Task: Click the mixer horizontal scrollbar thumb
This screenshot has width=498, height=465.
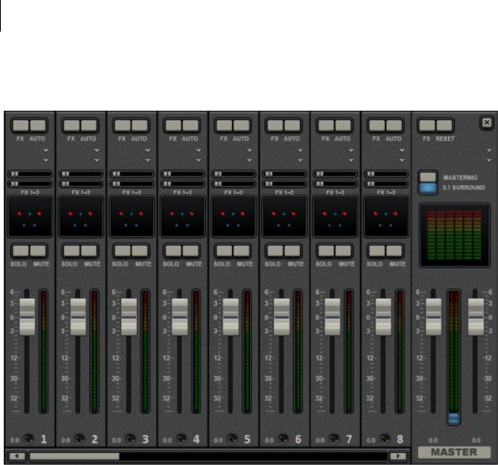Action: 74,456
